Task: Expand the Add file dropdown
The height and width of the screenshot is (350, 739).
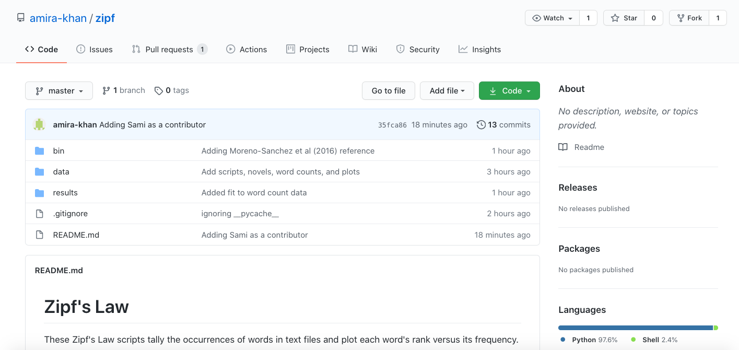Action: pyautogui.click(x=447, y=90)
